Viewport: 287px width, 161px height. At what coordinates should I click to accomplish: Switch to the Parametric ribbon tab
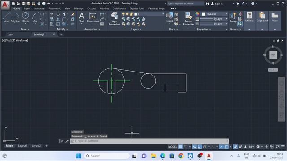55,8
